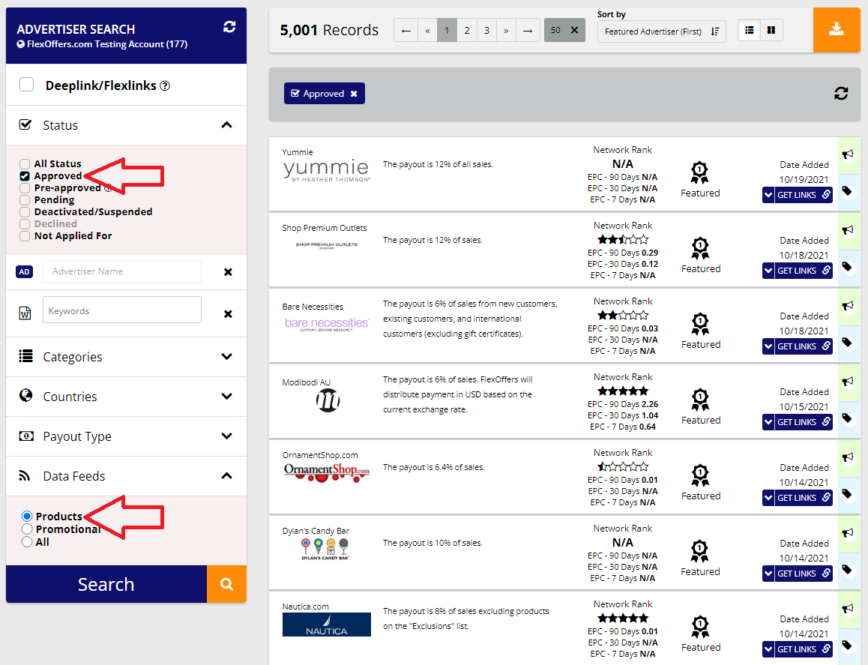Image resolution: width=868 pixels, height=665 pixels.
Task: Uncheck the Approved status checkbox
Action: [x=25, y=176]
